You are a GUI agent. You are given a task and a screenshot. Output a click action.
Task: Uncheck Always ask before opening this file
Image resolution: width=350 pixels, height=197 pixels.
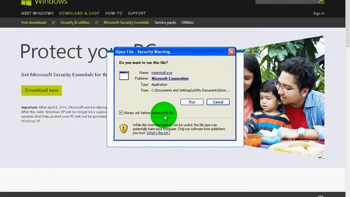pyautogui.click(x=121, y=113)
